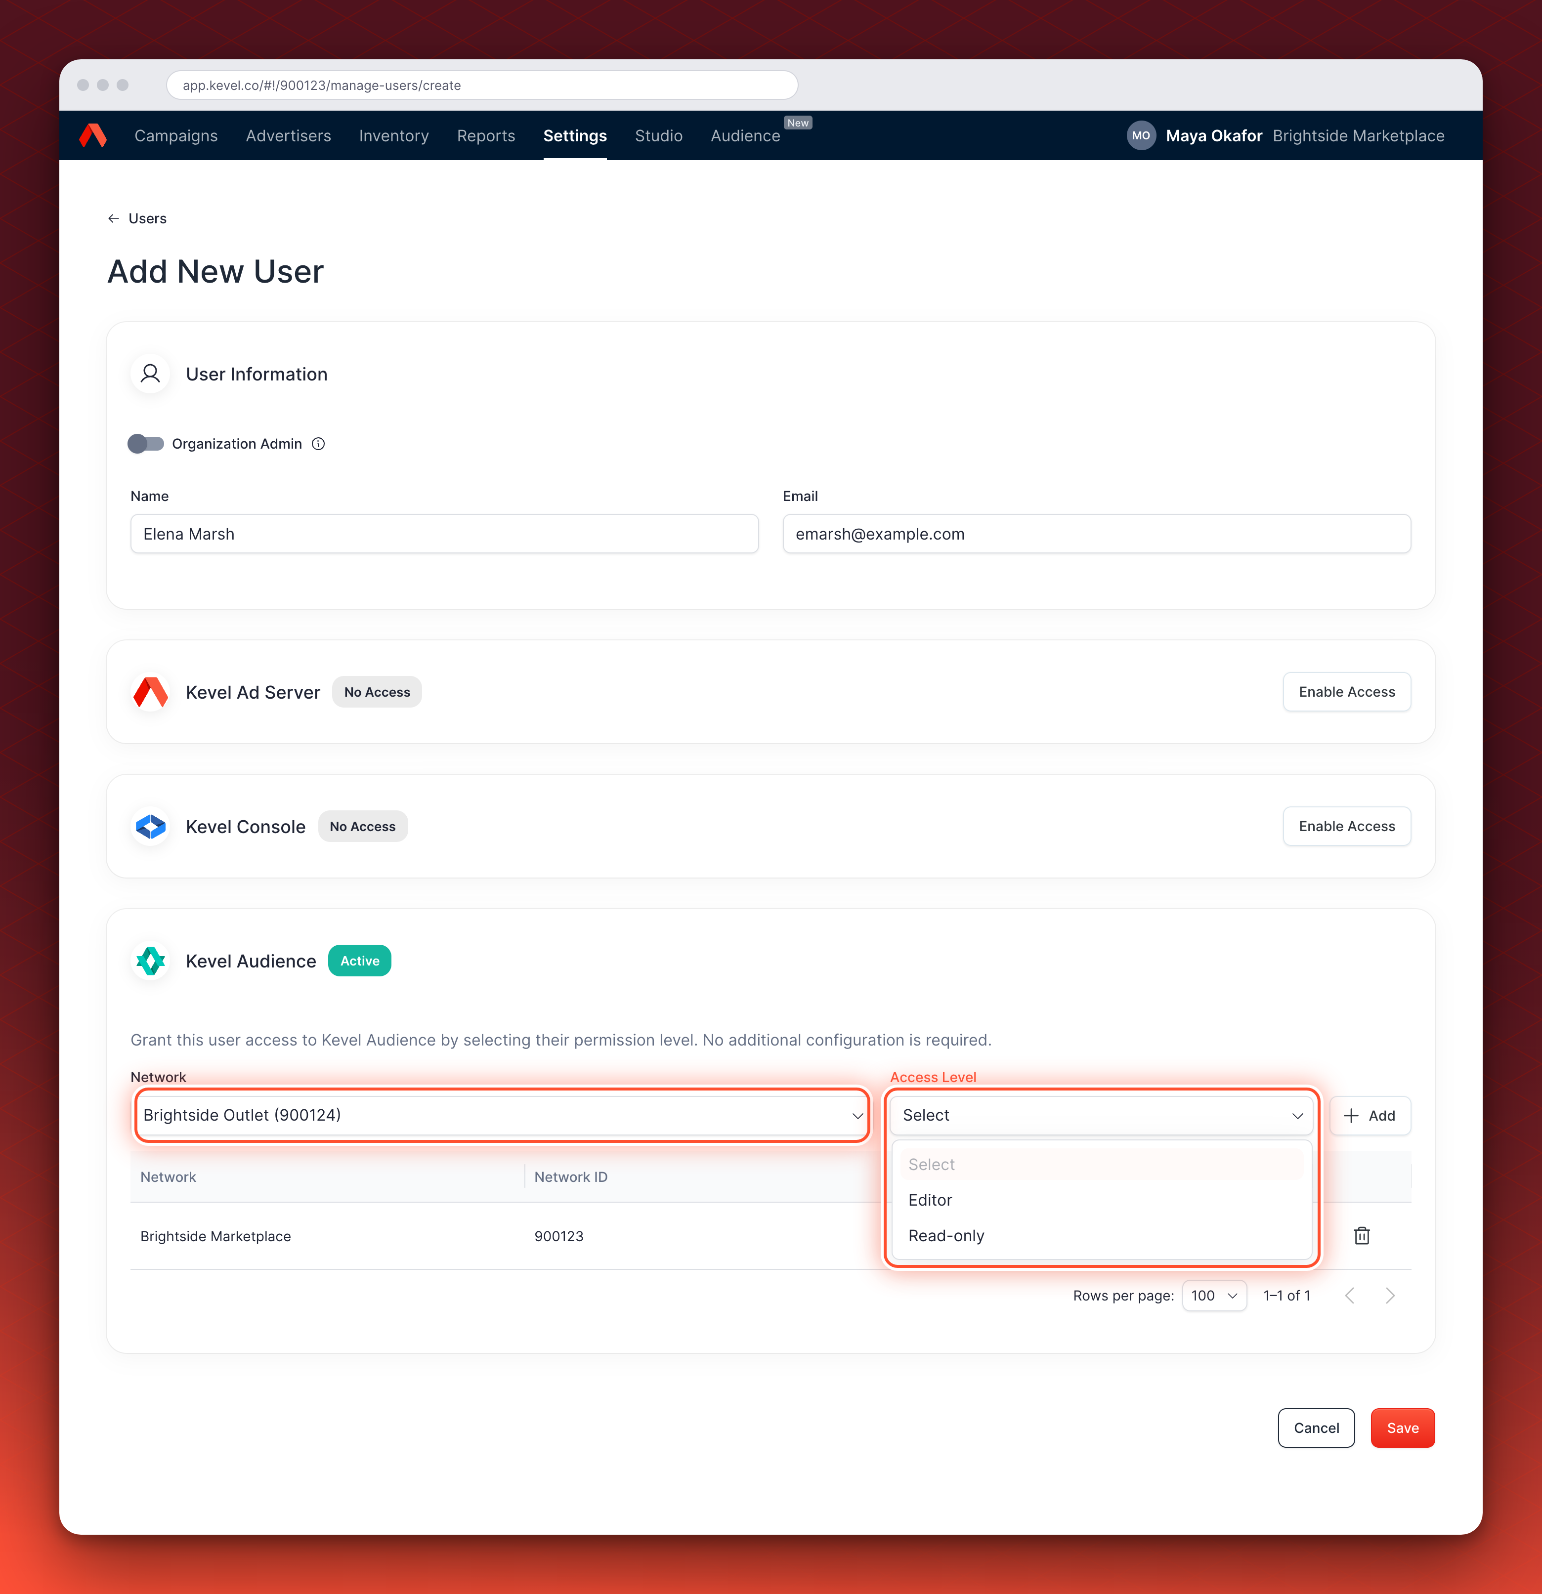1542x1594 pixels.
Task: Click the Kevel Ad Server logo icon
Action: (150, 692)
